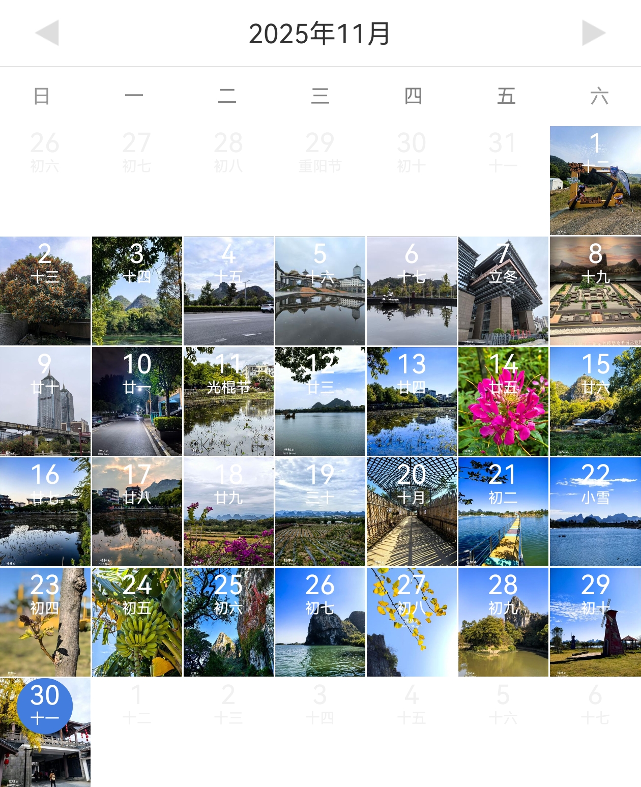Image resolution: width=641 pixels, height=787 pixels.
Task: Open November 24 banana bunch photo
Action: point(137,622)
